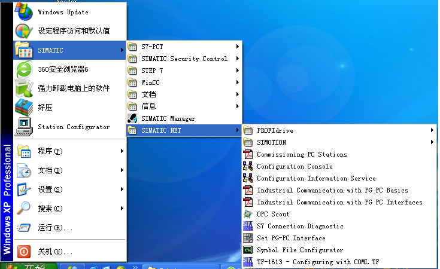Expand the SIMATIC NET submenu arrow

(238, 130)
